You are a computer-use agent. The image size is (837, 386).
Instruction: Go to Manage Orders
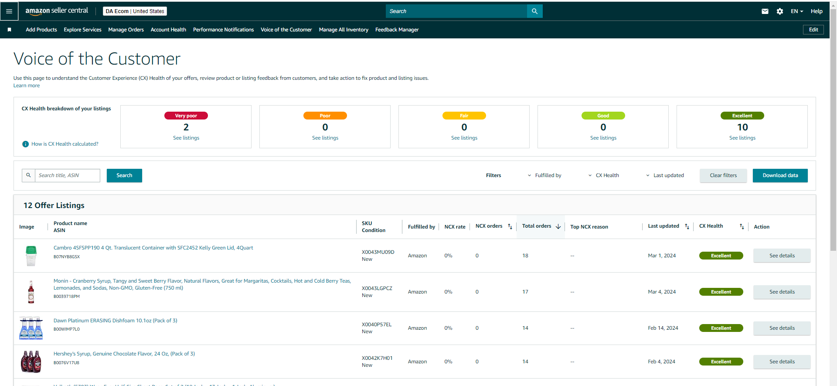pos(126,30)
